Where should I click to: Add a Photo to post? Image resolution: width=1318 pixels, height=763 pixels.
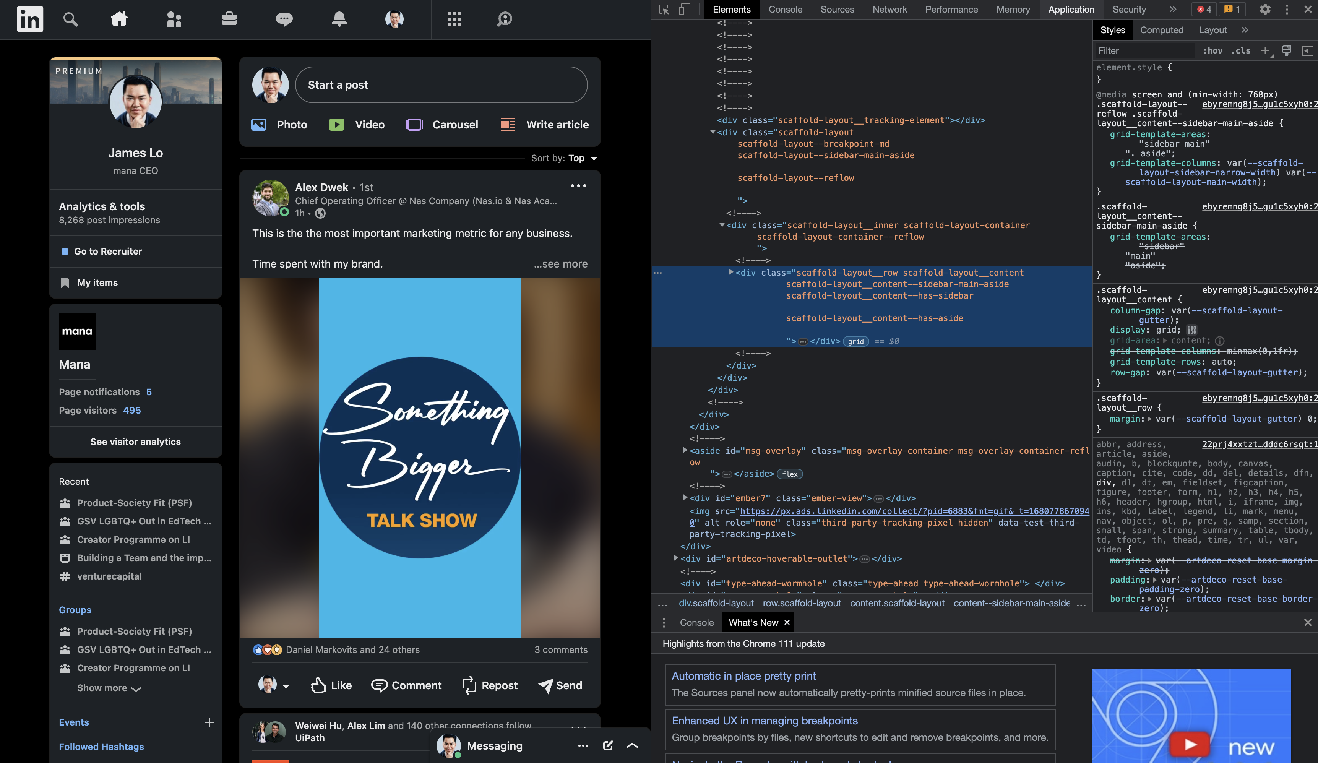coord(279,125)
